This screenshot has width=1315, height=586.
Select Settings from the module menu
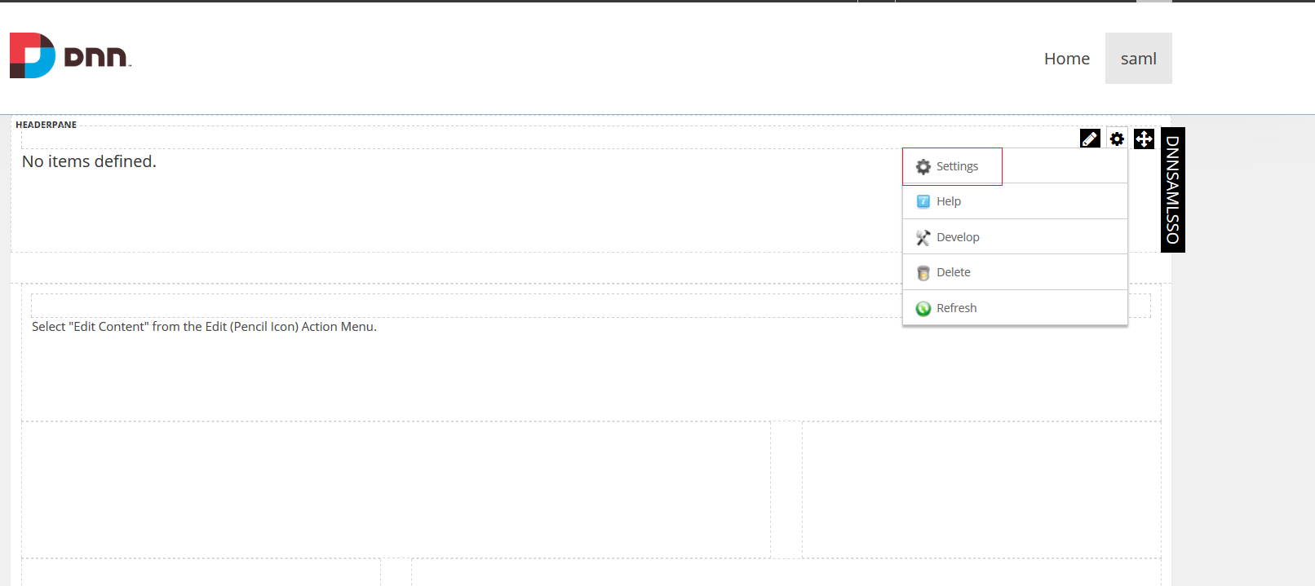coord(1015,166)
